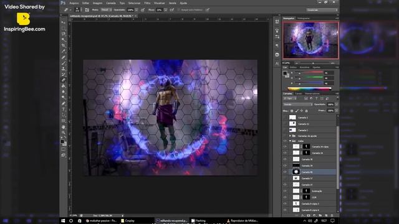Screen dimensions: 399x224
Task: Select the active Eraser tool
Action: coord(64,80)
